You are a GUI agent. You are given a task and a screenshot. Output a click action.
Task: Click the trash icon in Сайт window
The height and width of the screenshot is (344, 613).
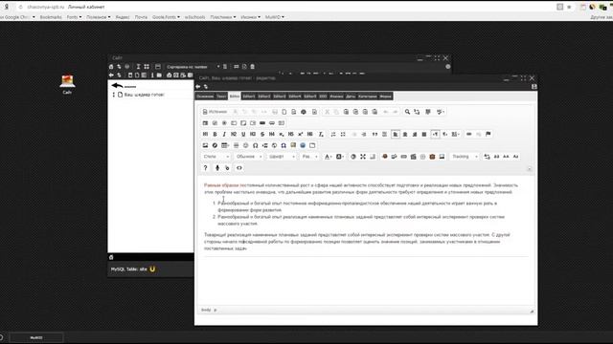pos(253,67)
